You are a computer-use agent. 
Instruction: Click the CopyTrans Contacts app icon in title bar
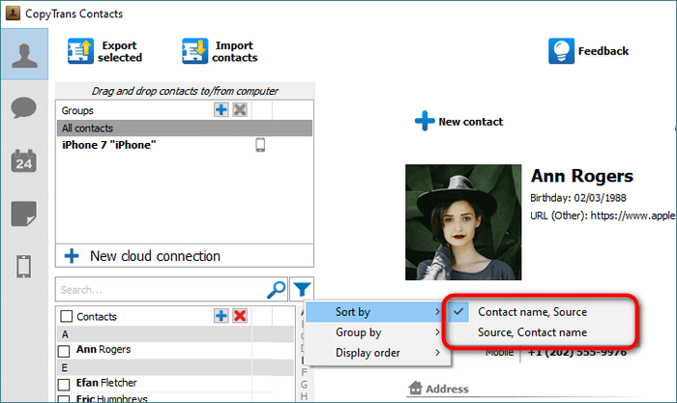point(13,14)
